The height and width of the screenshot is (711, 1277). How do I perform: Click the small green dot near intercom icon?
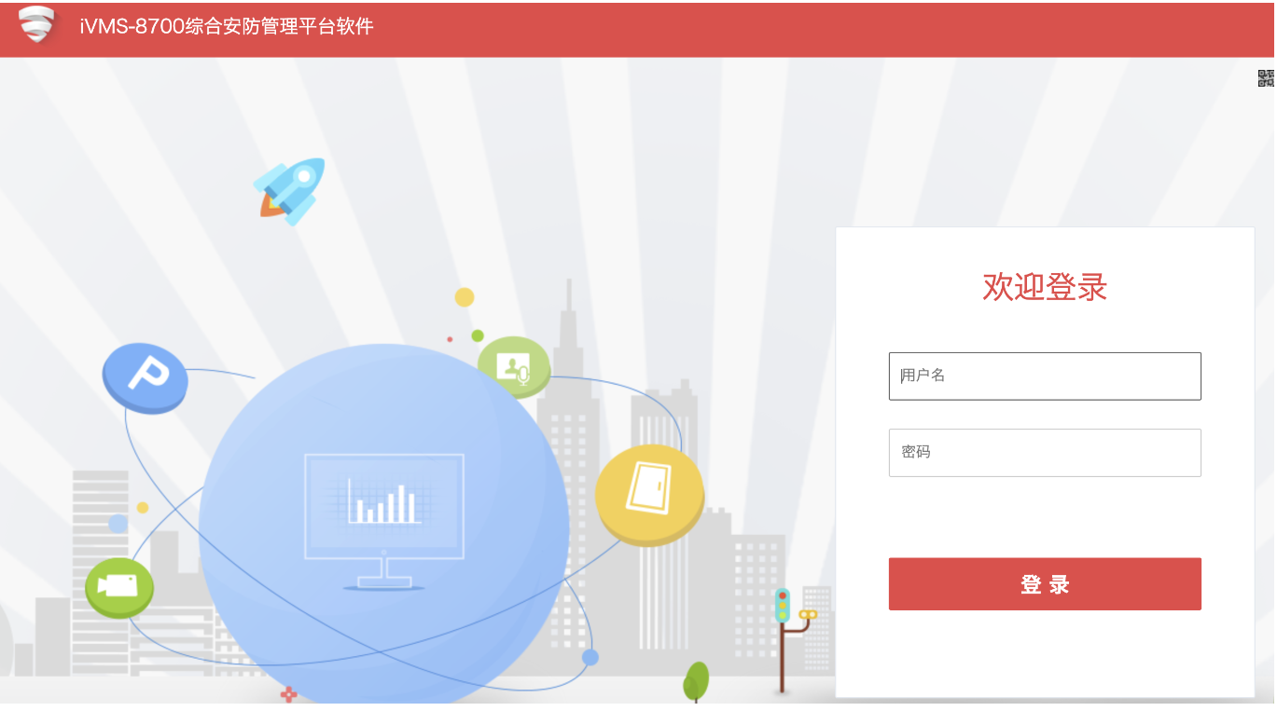tap(478, 335)
